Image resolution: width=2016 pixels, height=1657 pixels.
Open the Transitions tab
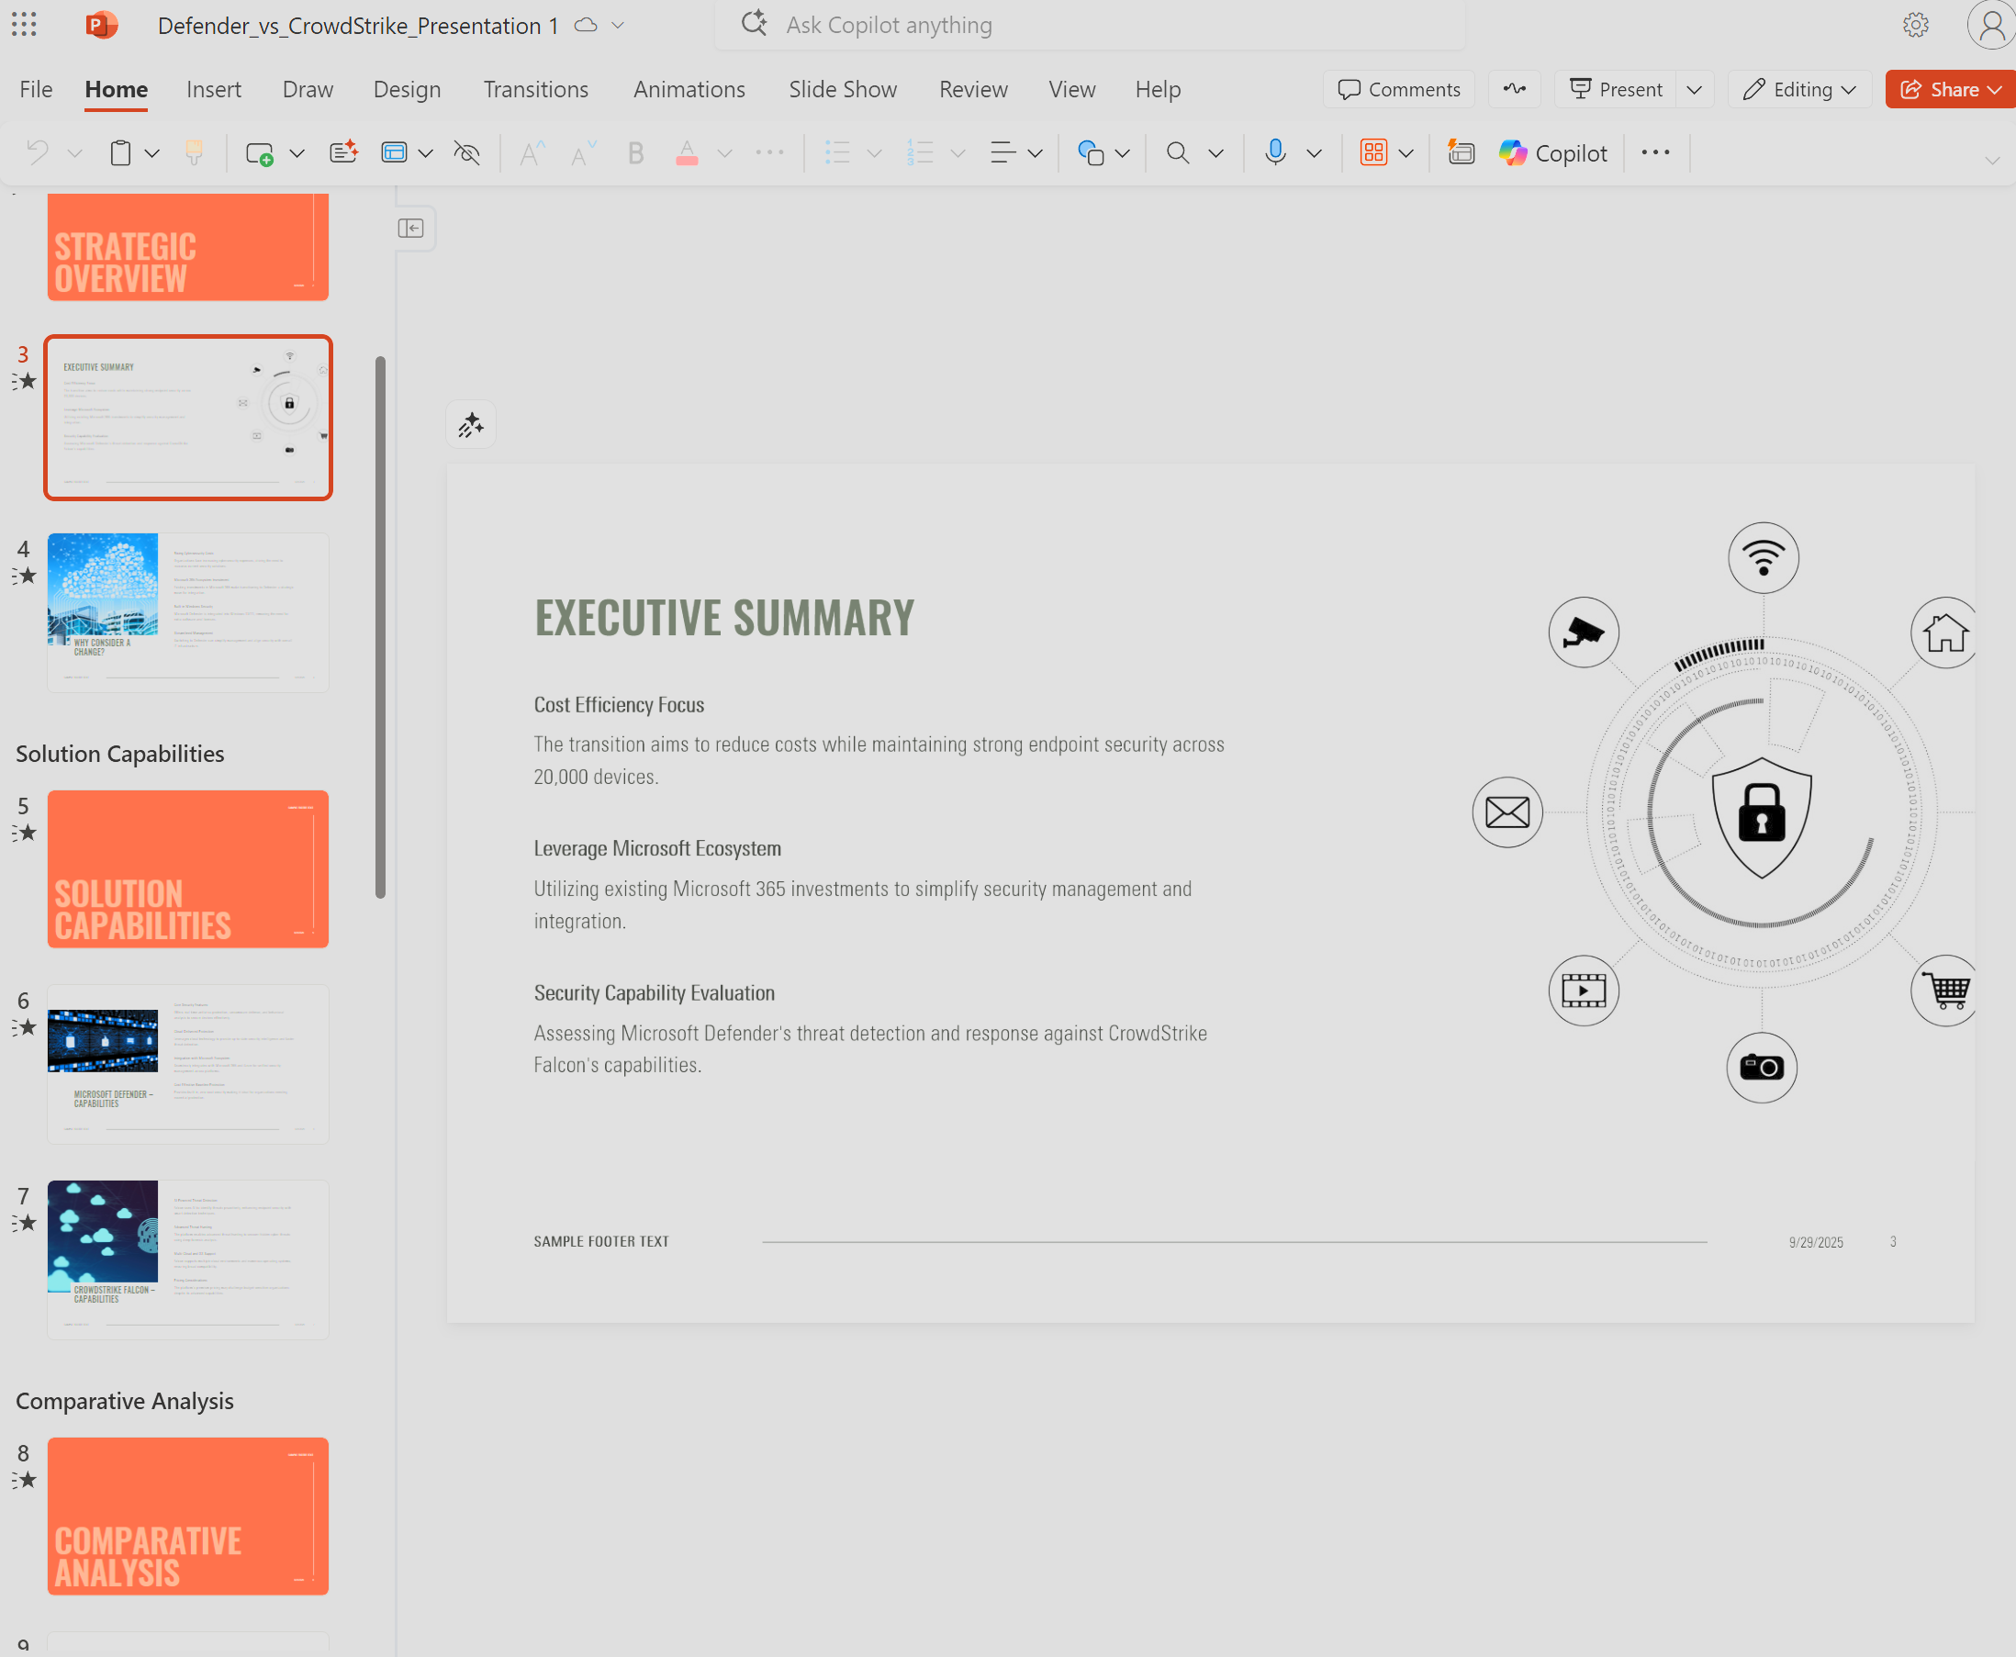click(535, 89)
